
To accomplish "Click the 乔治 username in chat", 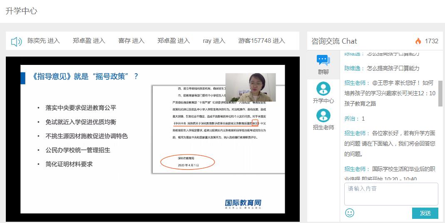I will 350,119.
